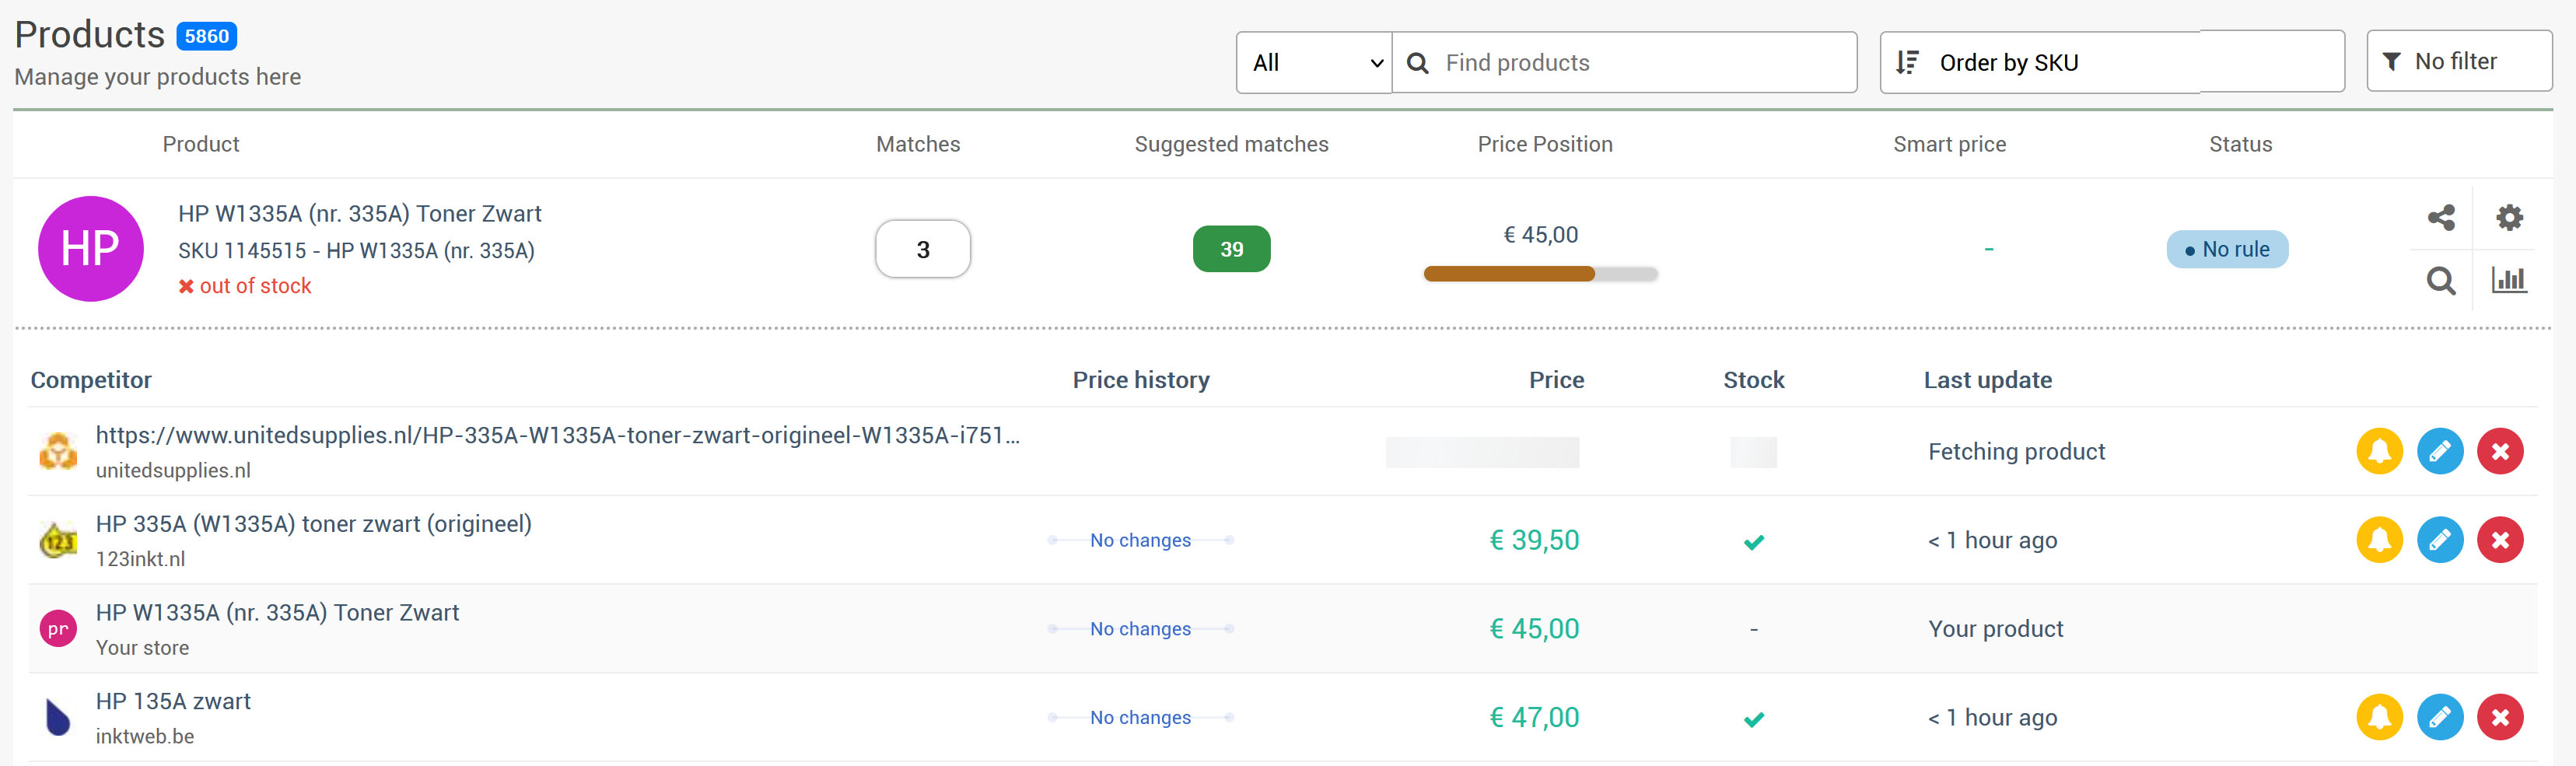Click the price position bar under €45,00
The image size is (2576, 766).
click(1540, 274)
